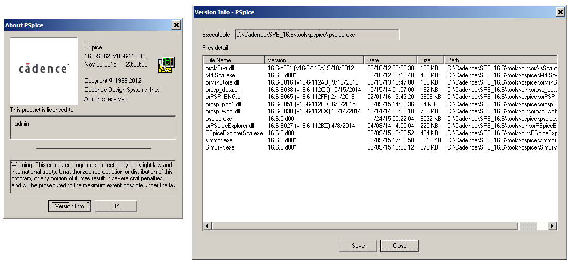Click version text 16.6-S062 (v16-6-112FF)
This screenshot has width=572, height=265.
pos(115,56)
